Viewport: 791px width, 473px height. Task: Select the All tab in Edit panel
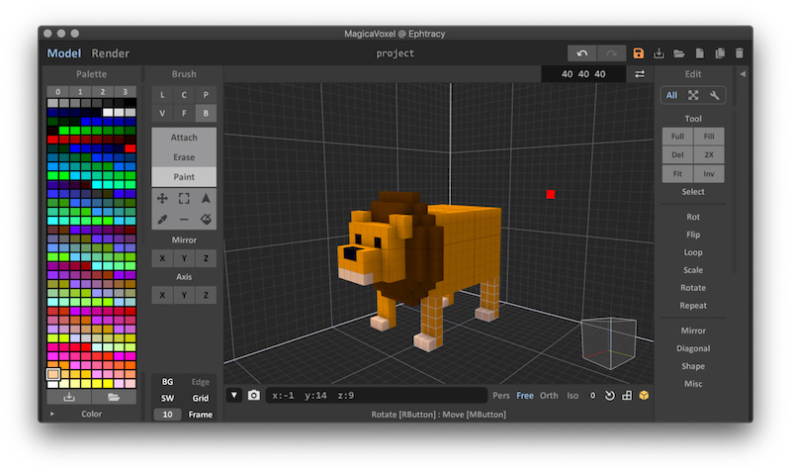pyautogui.click(x=672, y=95)
